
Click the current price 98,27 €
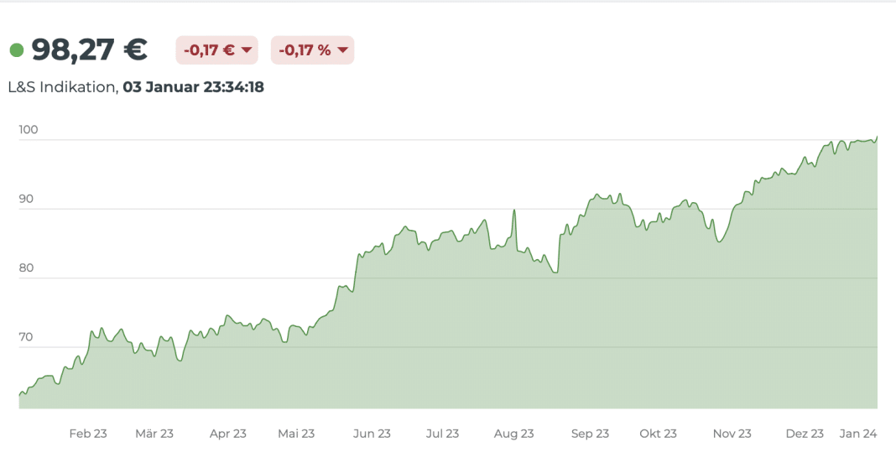pos(89,50)
